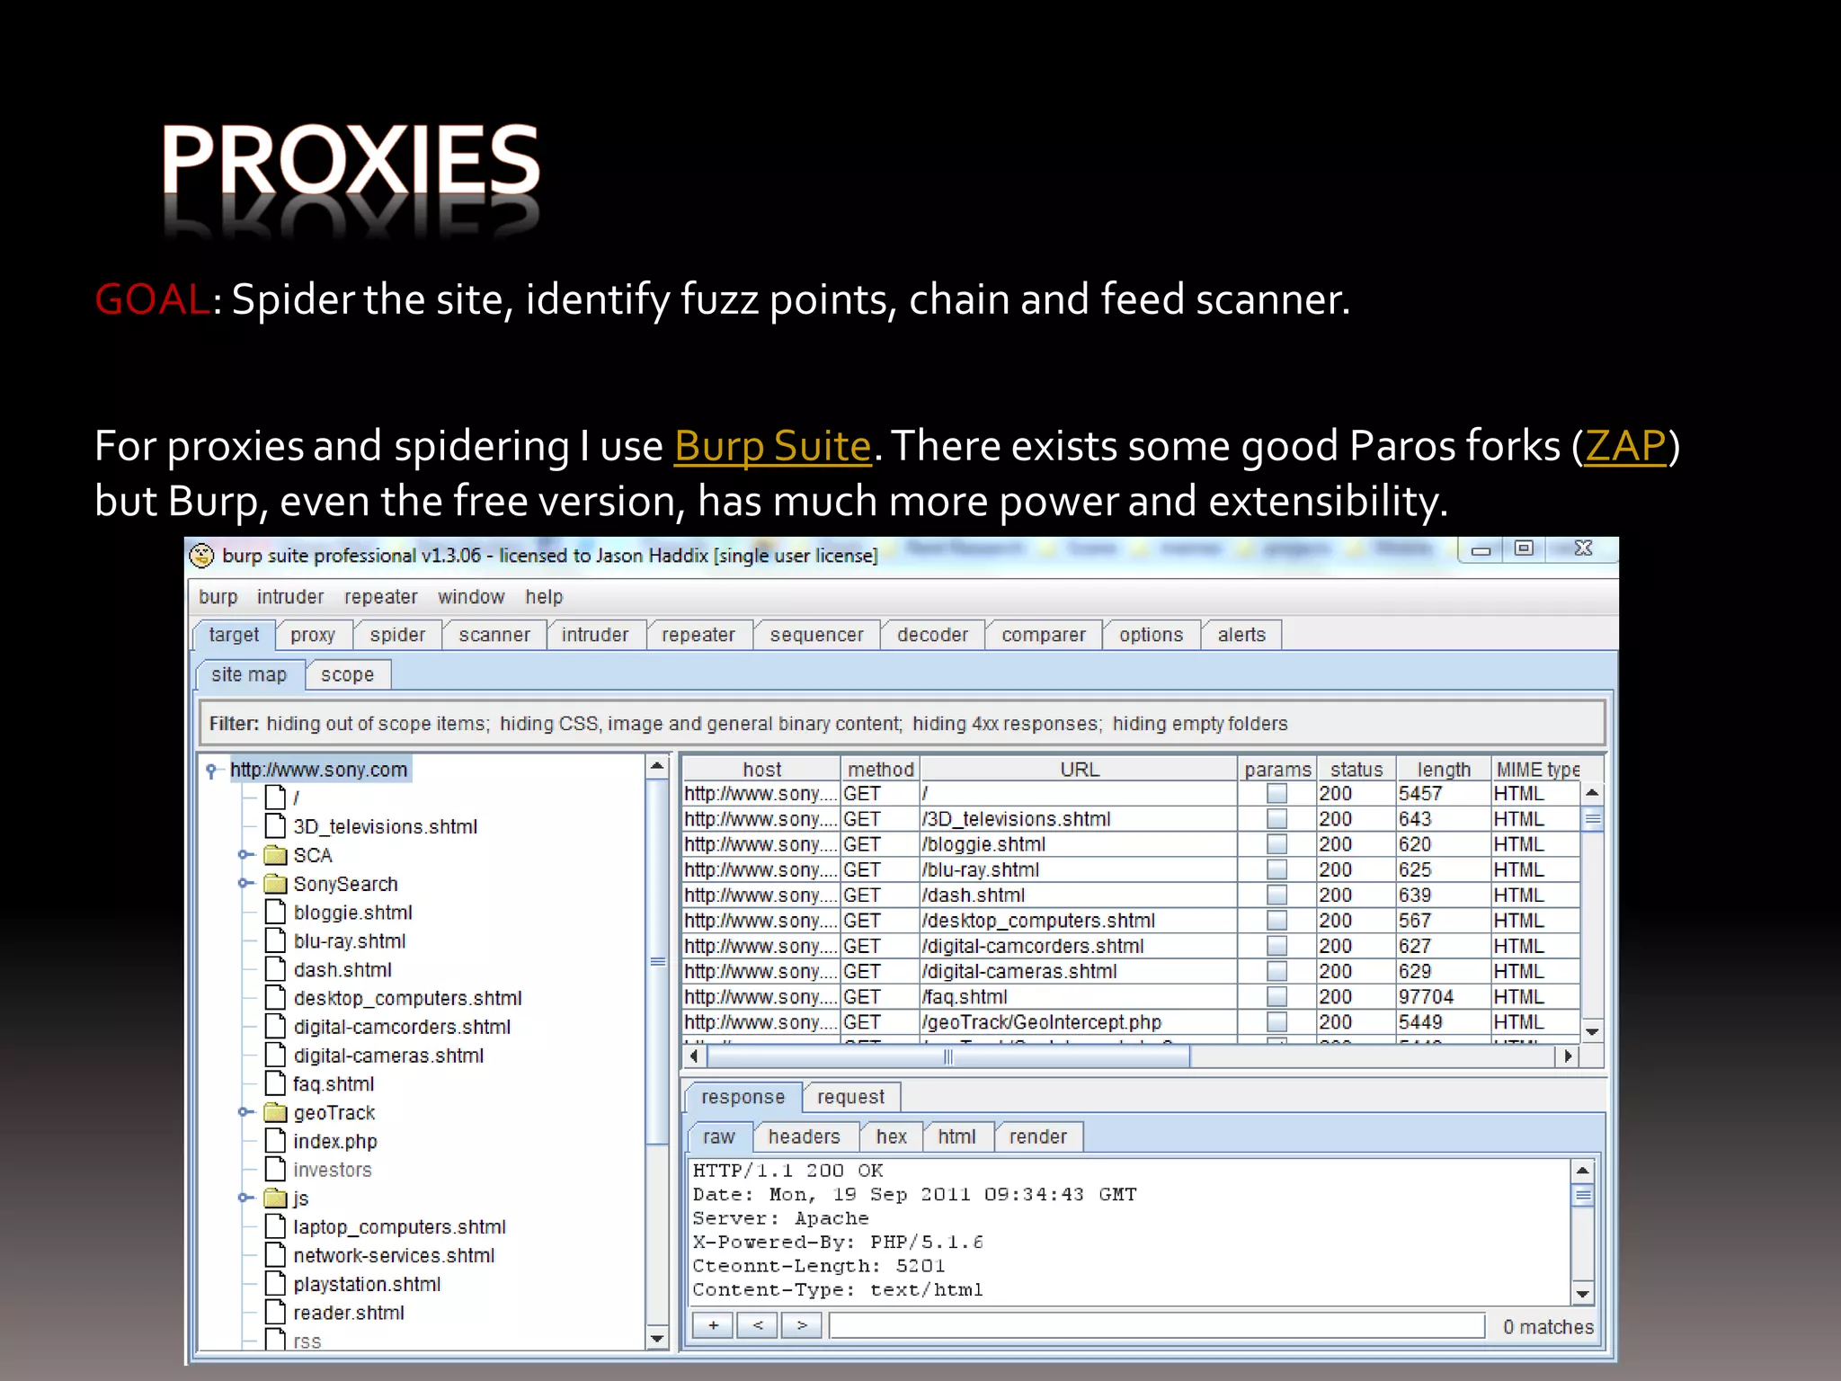This screenshot has width=1841, height=1381.
Task: Open the alerts tab
Action: [1241, 635]
